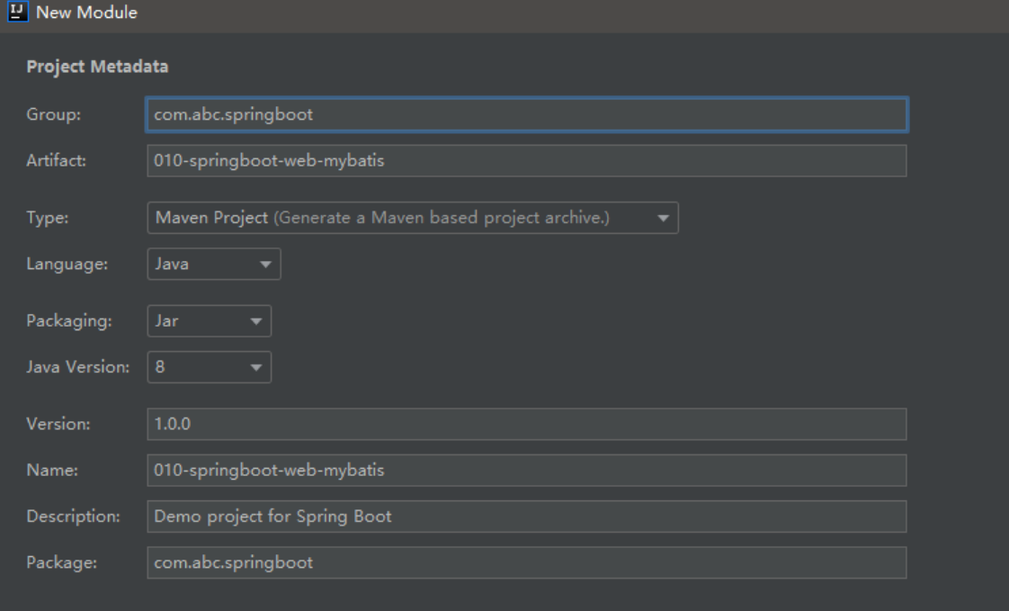Click the Description field with Demo project text
This screenshot has height=611, width=1009.
coord(527,517)
